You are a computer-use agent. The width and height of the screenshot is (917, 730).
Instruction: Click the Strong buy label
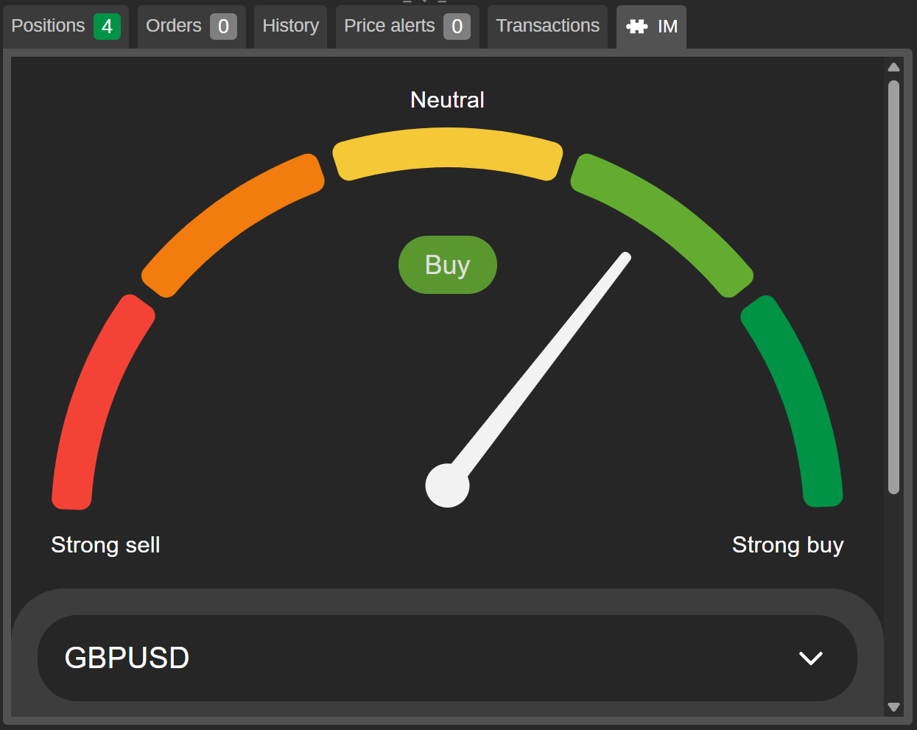[x=787, y=545]
